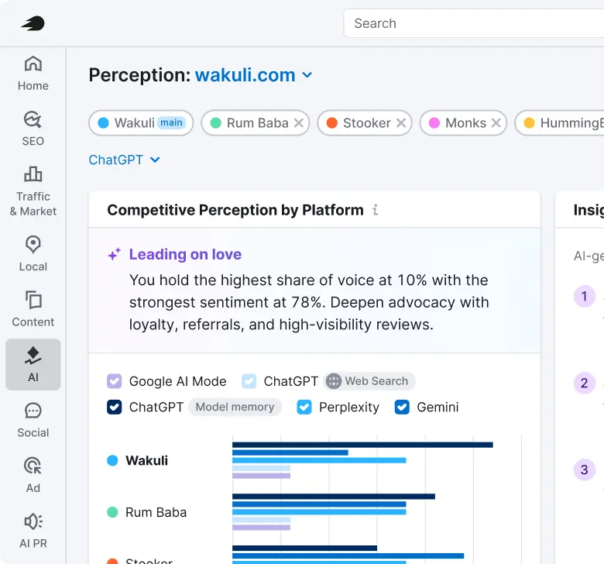Click the Rum Baba row label in chart
This screenshot has height=564, width=604.
[x=156, y=512]
